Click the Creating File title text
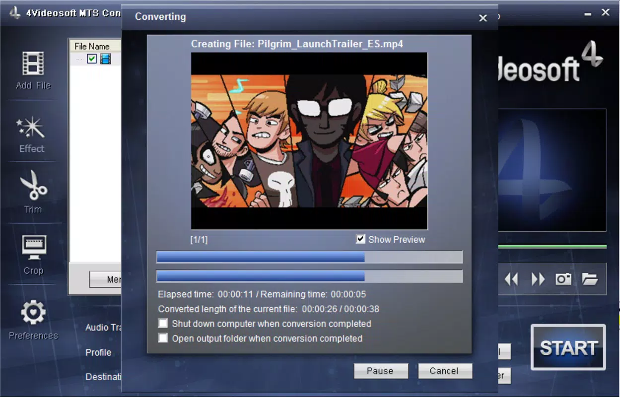This screenshot has width=620, height=397. pos(297,44)
